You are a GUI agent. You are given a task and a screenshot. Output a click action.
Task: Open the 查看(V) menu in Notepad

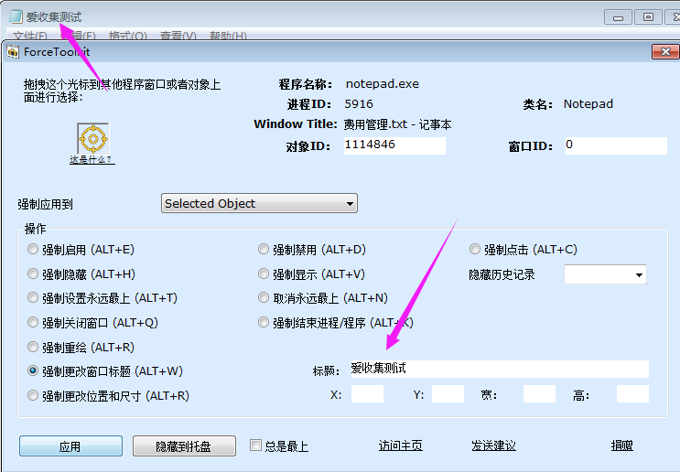point(178,37)
